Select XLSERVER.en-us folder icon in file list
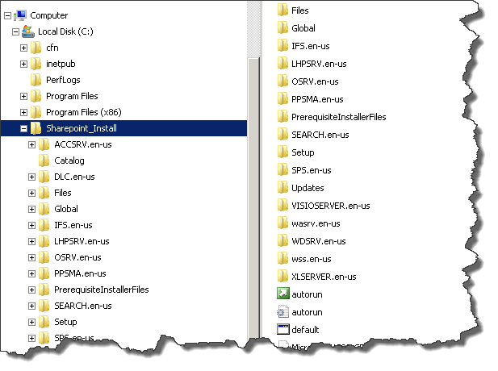The width and height of the screenshot is (498, 371). (x=282, y=277)
